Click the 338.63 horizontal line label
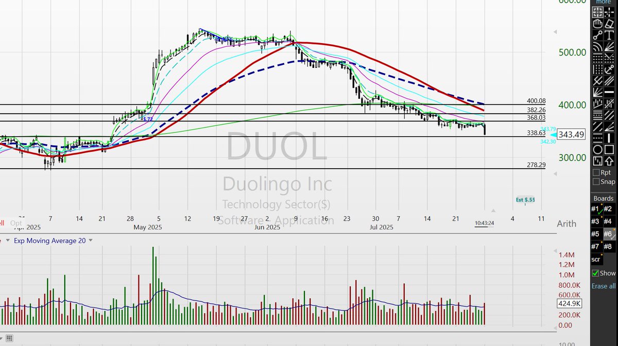 click(536, 133)
